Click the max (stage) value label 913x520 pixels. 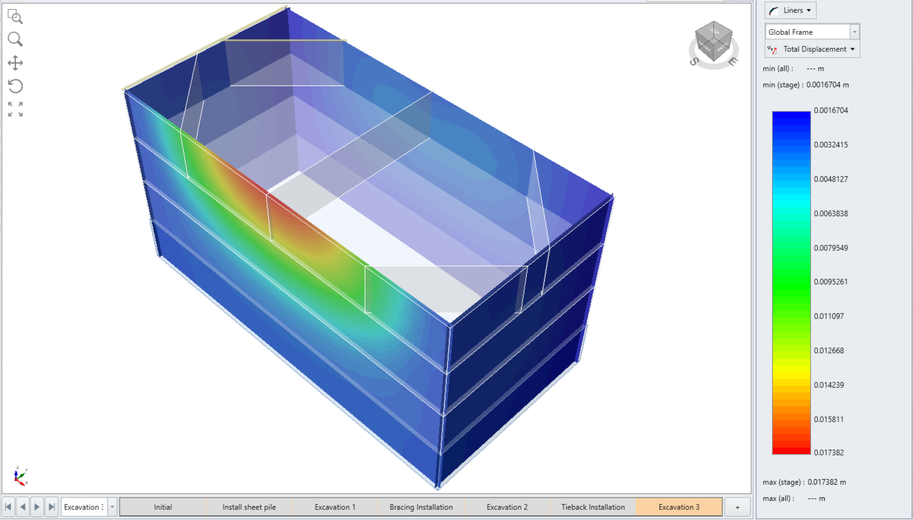click(x=805, y=482)
